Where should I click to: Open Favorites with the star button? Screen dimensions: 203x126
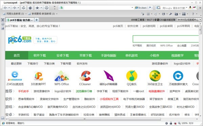pyautogui.click(x=37, y=8)
